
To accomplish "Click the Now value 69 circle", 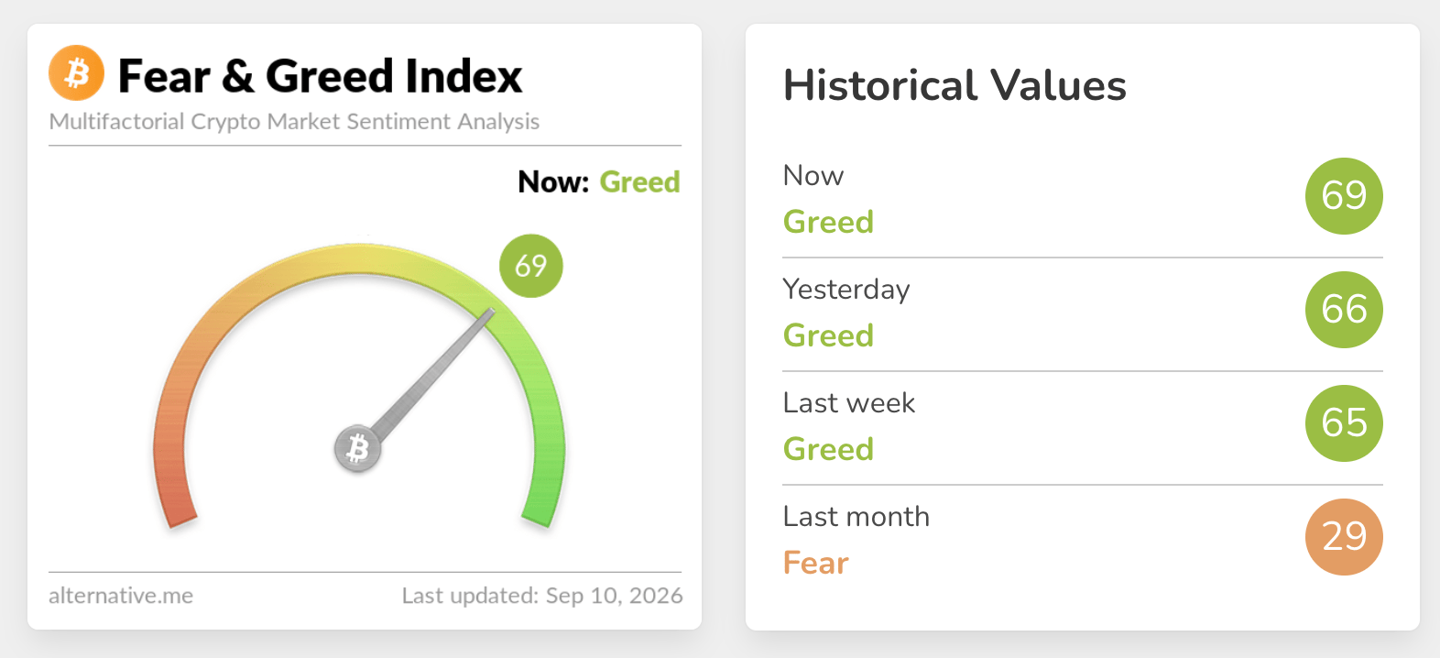I will [x=1344, y=195].
